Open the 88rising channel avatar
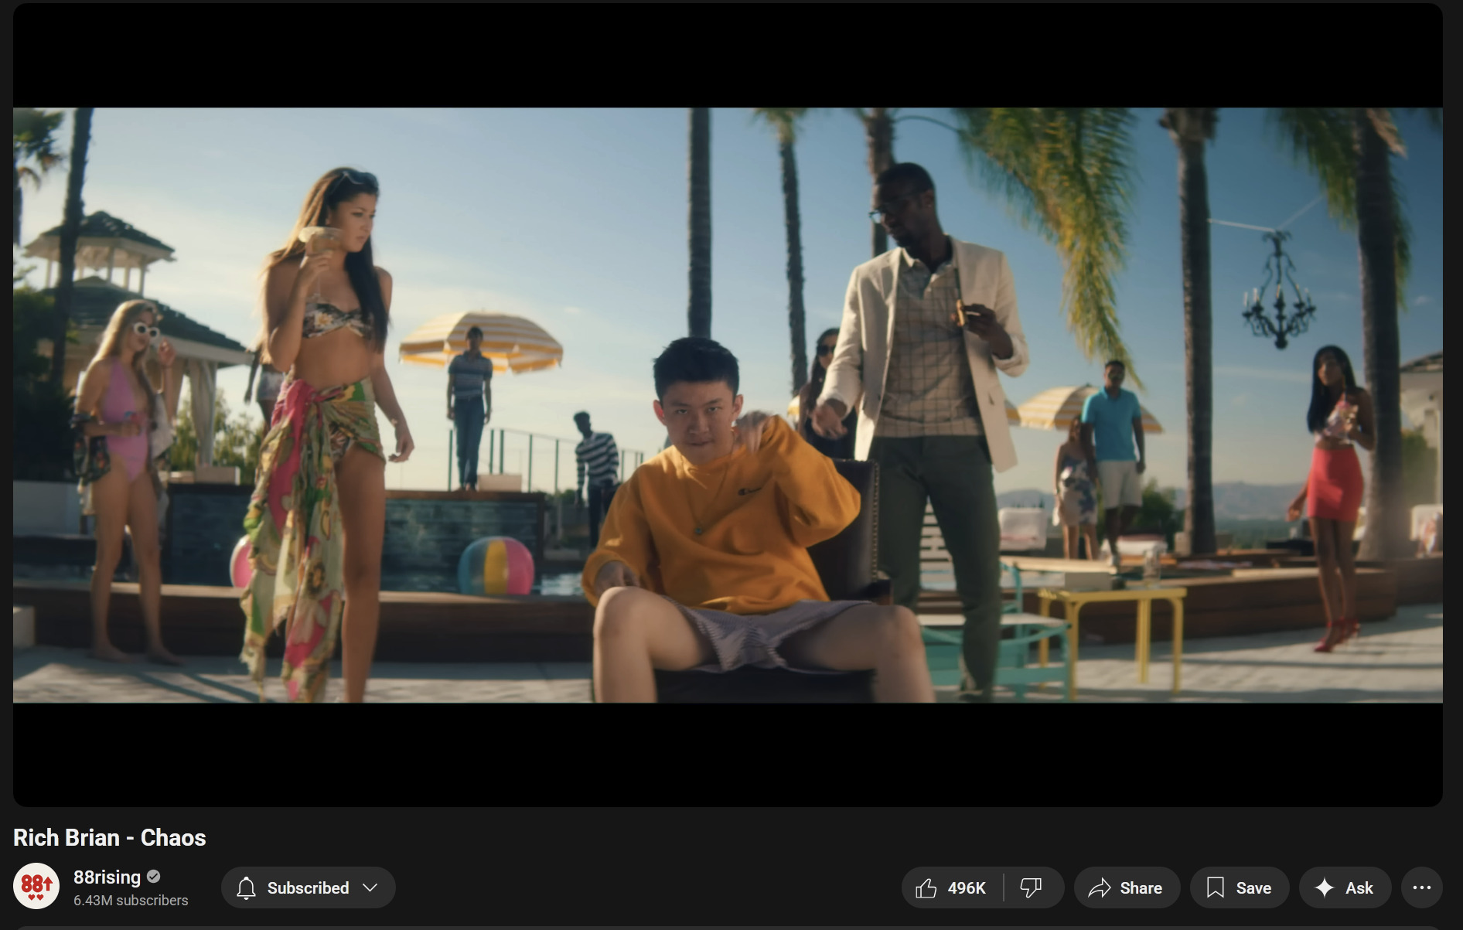Viewport: 1463px width, 930px height. [36, 886]
